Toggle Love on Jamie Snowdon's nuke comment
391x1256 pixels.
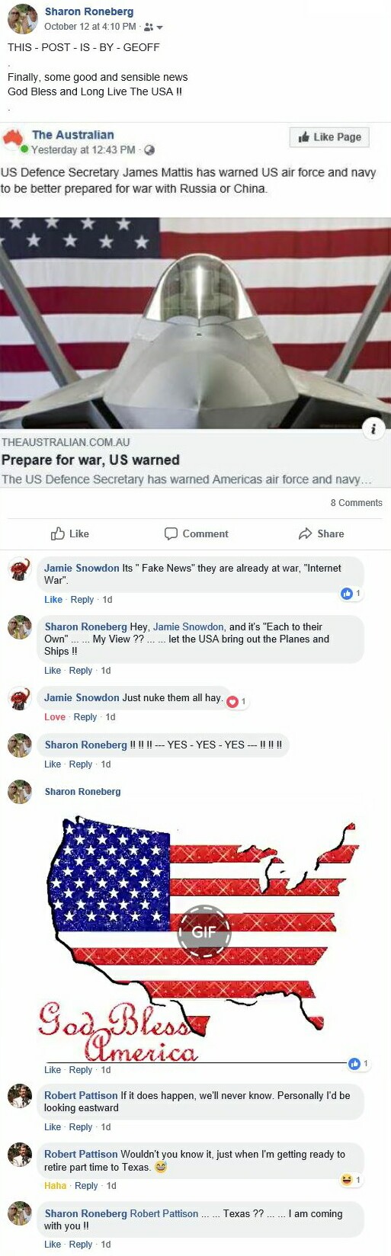click(55, 717)
